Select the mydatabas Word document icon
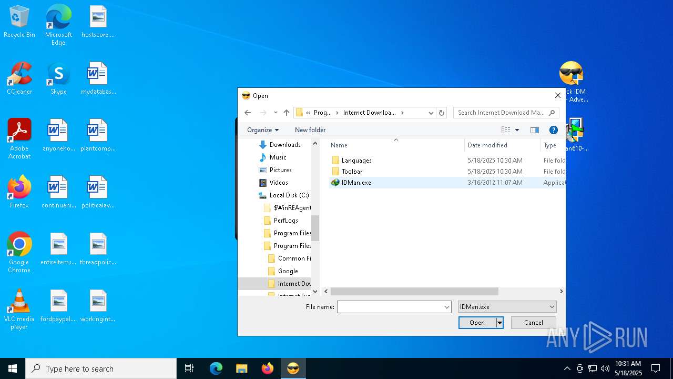The height and width of the screenshot is (379, 673). 98,78
